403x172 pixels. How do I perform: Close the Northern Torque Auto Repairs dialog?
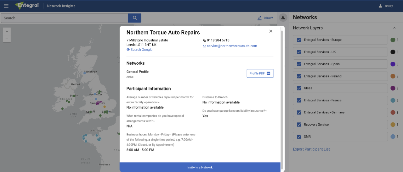pos(271,31)
